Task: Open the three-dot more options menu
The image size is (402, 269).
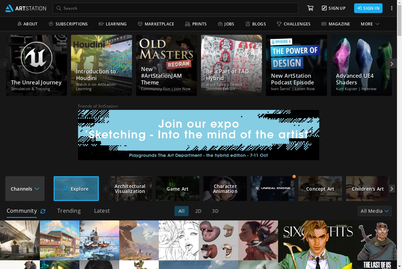Action: (x=392, y=8)
